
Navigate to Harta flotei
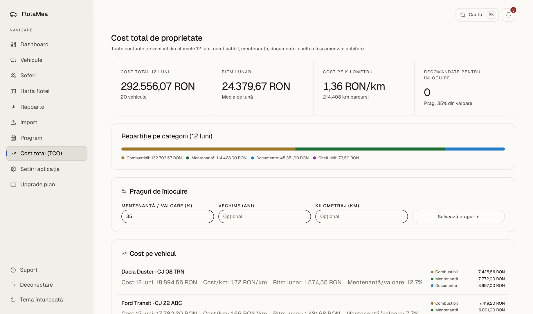pyautogui.click(x=46, y=91)
